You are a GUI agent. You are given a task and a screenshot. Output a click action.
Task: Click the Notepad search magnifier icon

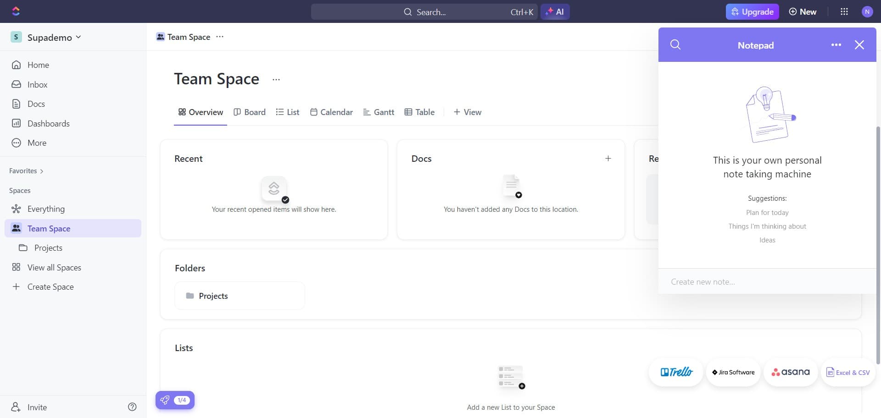[x=675, y=45]
